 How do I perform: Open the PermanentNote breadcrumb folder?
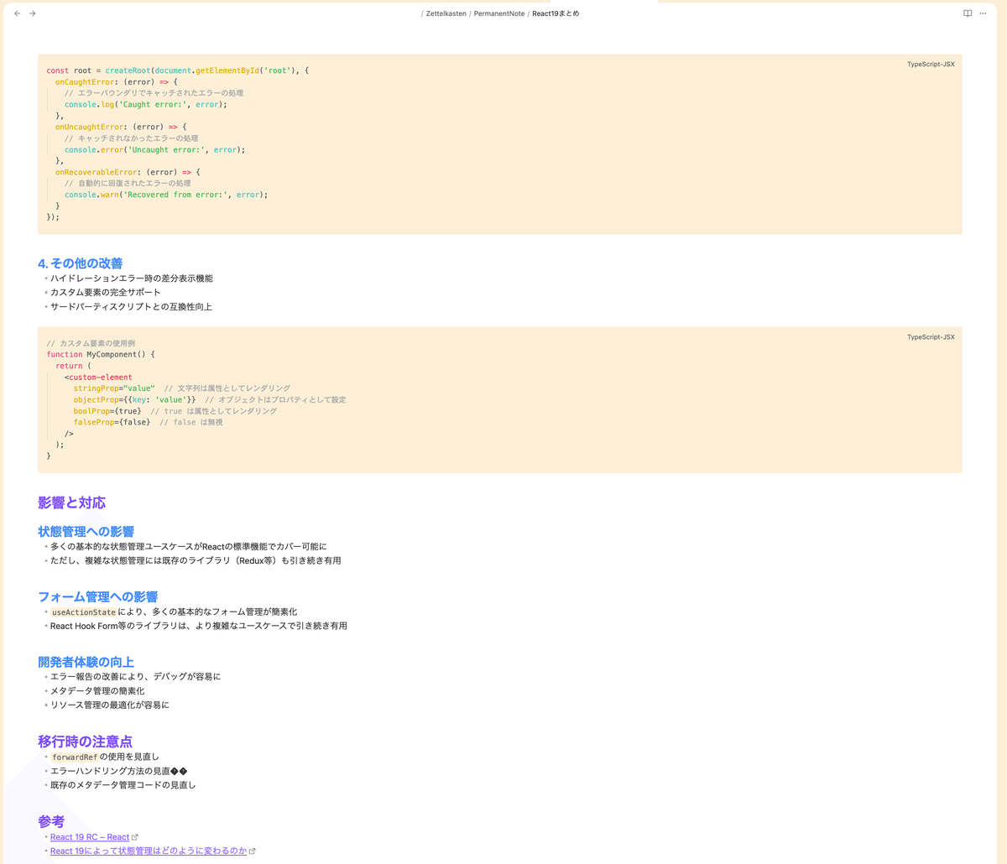(499, 13)
